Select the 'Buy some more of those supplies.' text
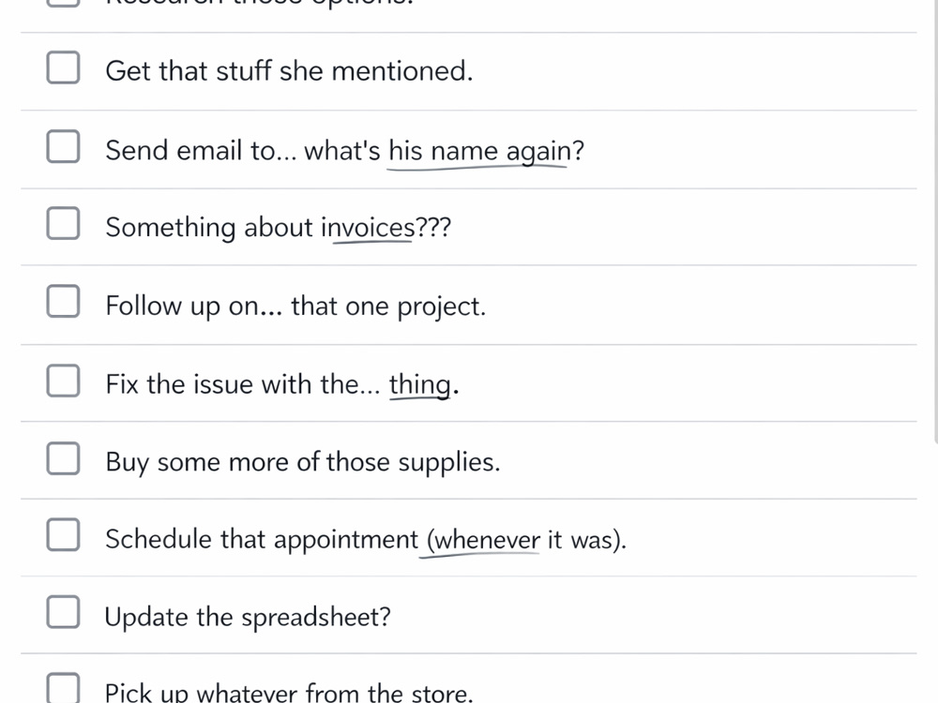The height and width of the screenshot is (703, 938). coord(303,463)
